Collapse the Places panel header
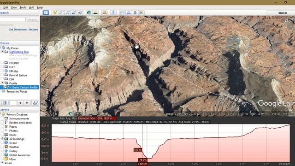This screenshot has height=166, width=295. coord(19,43)
